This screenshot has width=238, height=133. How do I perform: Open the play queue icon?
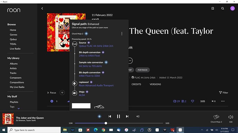(x=138, y=117)
